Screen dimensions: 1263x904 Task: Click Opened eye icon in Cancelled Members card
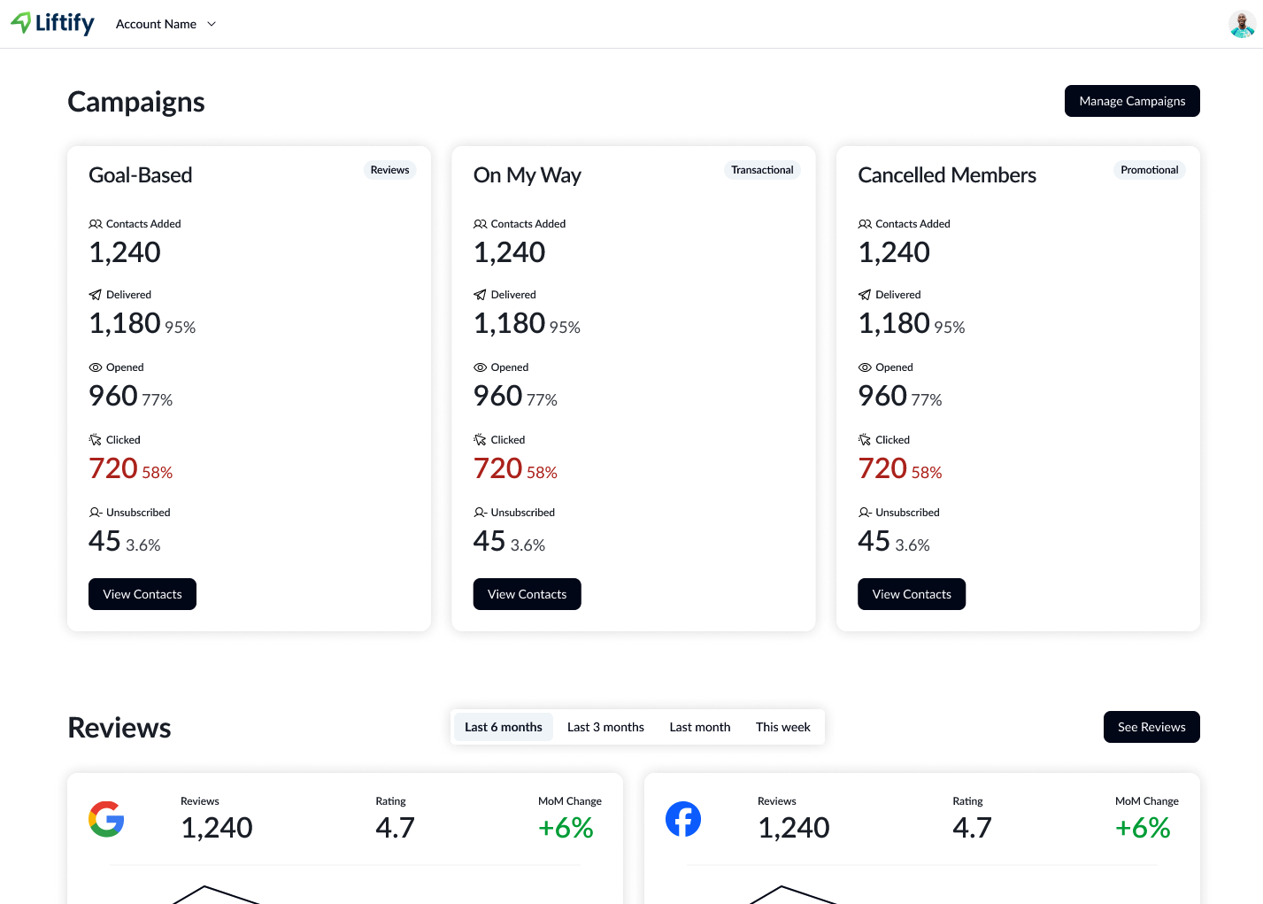click(x=865, y=367)
